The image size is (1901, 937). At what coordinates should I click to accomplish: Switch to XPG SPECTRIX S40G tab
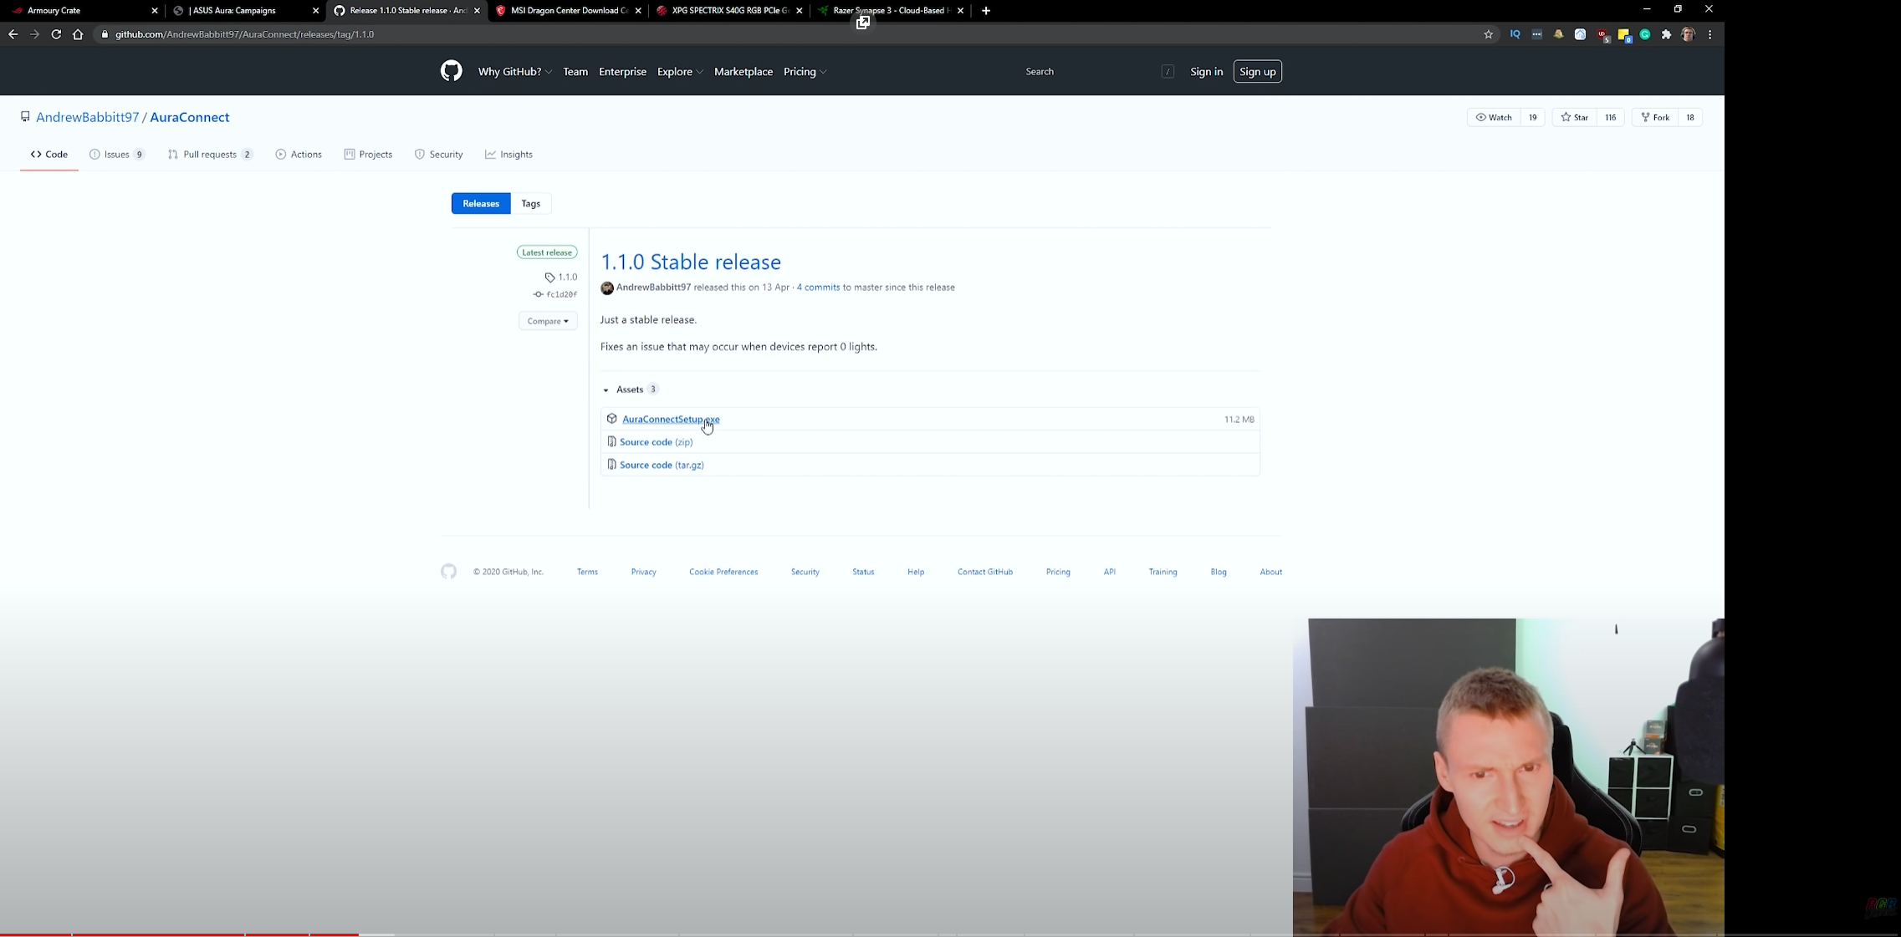[728, 11]
